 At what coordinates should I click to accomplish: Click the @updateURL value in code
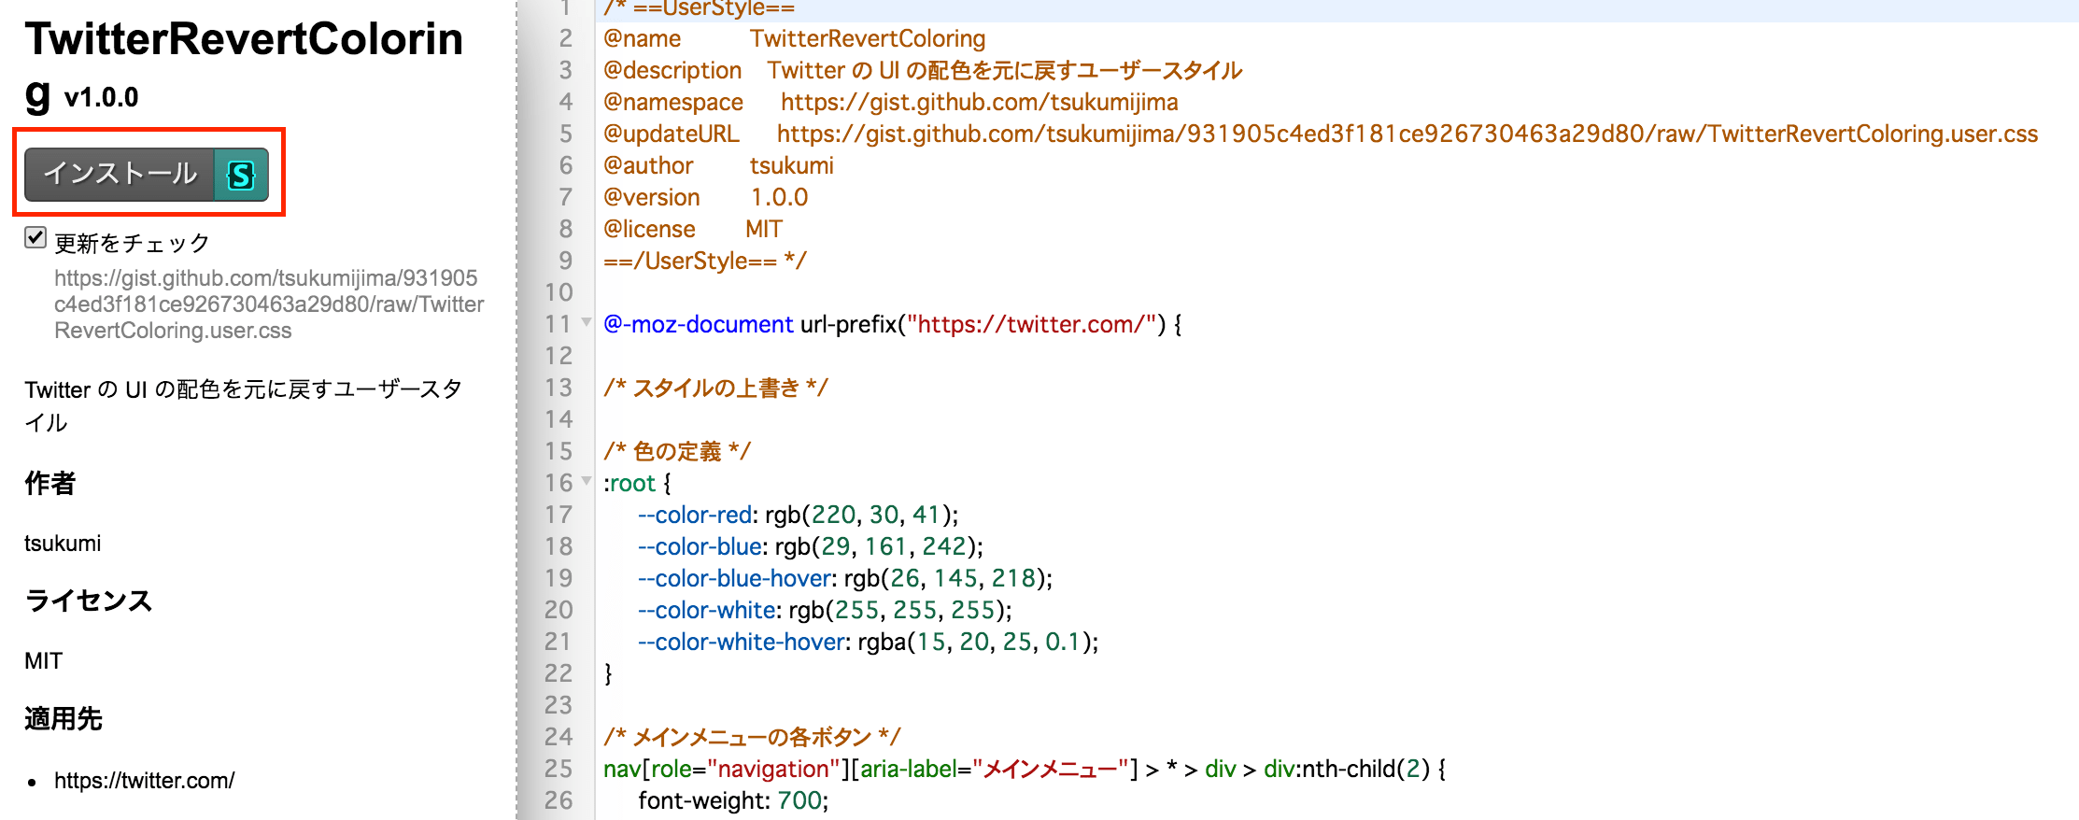tap(1407, 134)
